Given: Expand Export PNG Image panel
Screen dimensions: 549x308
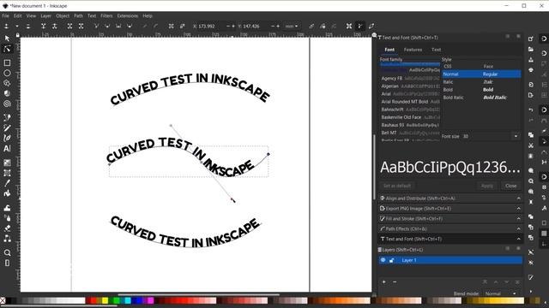Looking at the screenshot, I should point(449,209).
